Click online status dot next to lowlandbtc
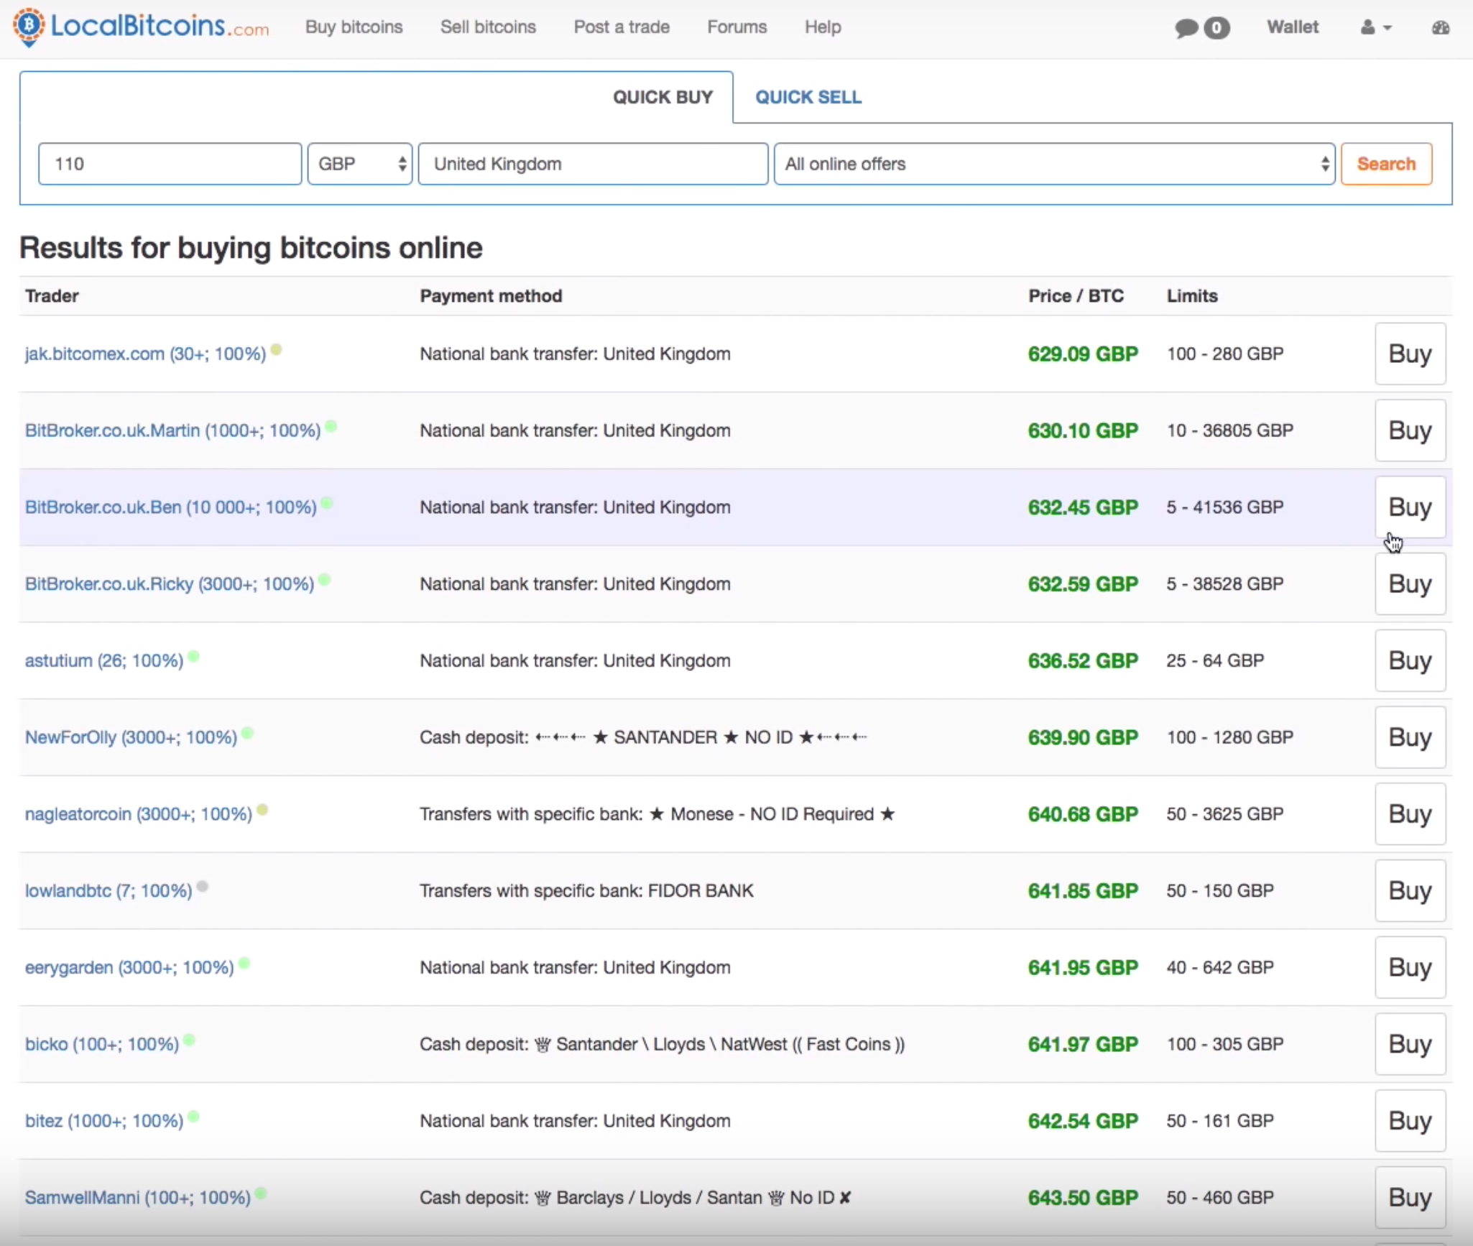Image resolution: width=1473 pixels, height=1246 pixels. [x=203, y=887]
